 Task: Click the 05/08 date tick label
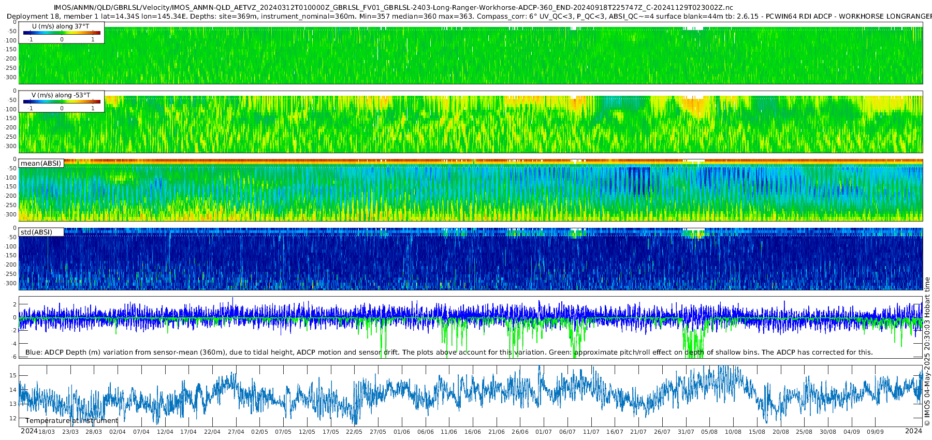tap(709, 432)
